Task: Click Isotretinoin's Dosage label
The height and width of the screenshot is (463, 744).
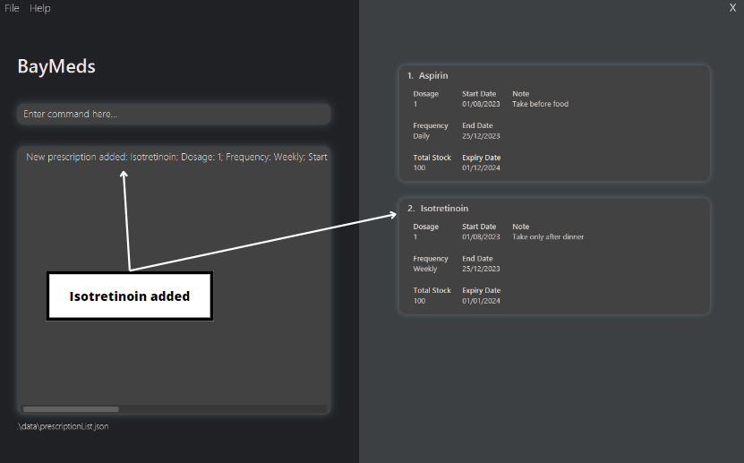Action: [x=425, y=227]
